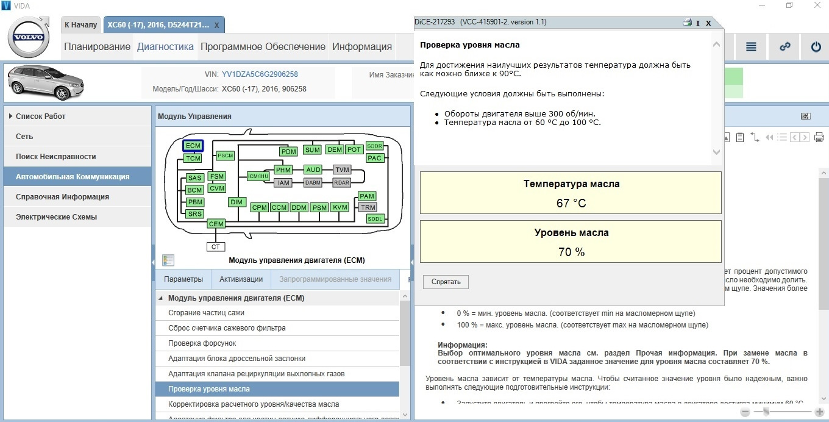Select the SODR module in the diagram
This screenshot has width=829, height=422.
coord(375,146)
